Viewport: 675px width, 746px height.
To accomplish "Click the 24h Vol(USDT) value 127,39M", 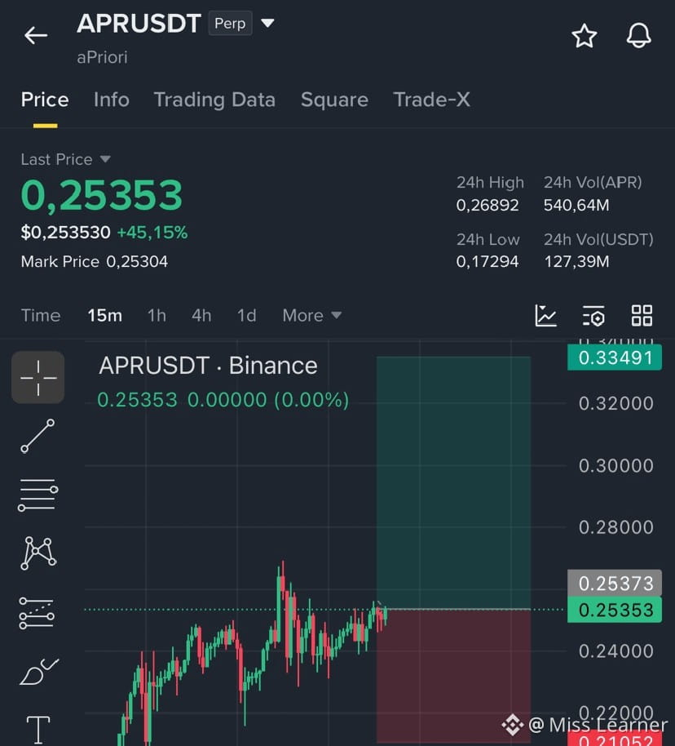I will click(576, 261).
